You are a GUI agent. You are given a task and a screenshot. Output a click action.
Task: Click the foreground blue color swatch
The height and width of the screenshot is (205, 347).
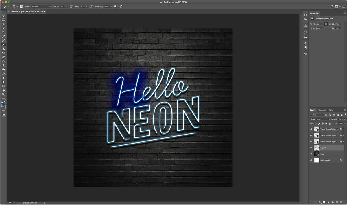[3, 105]
